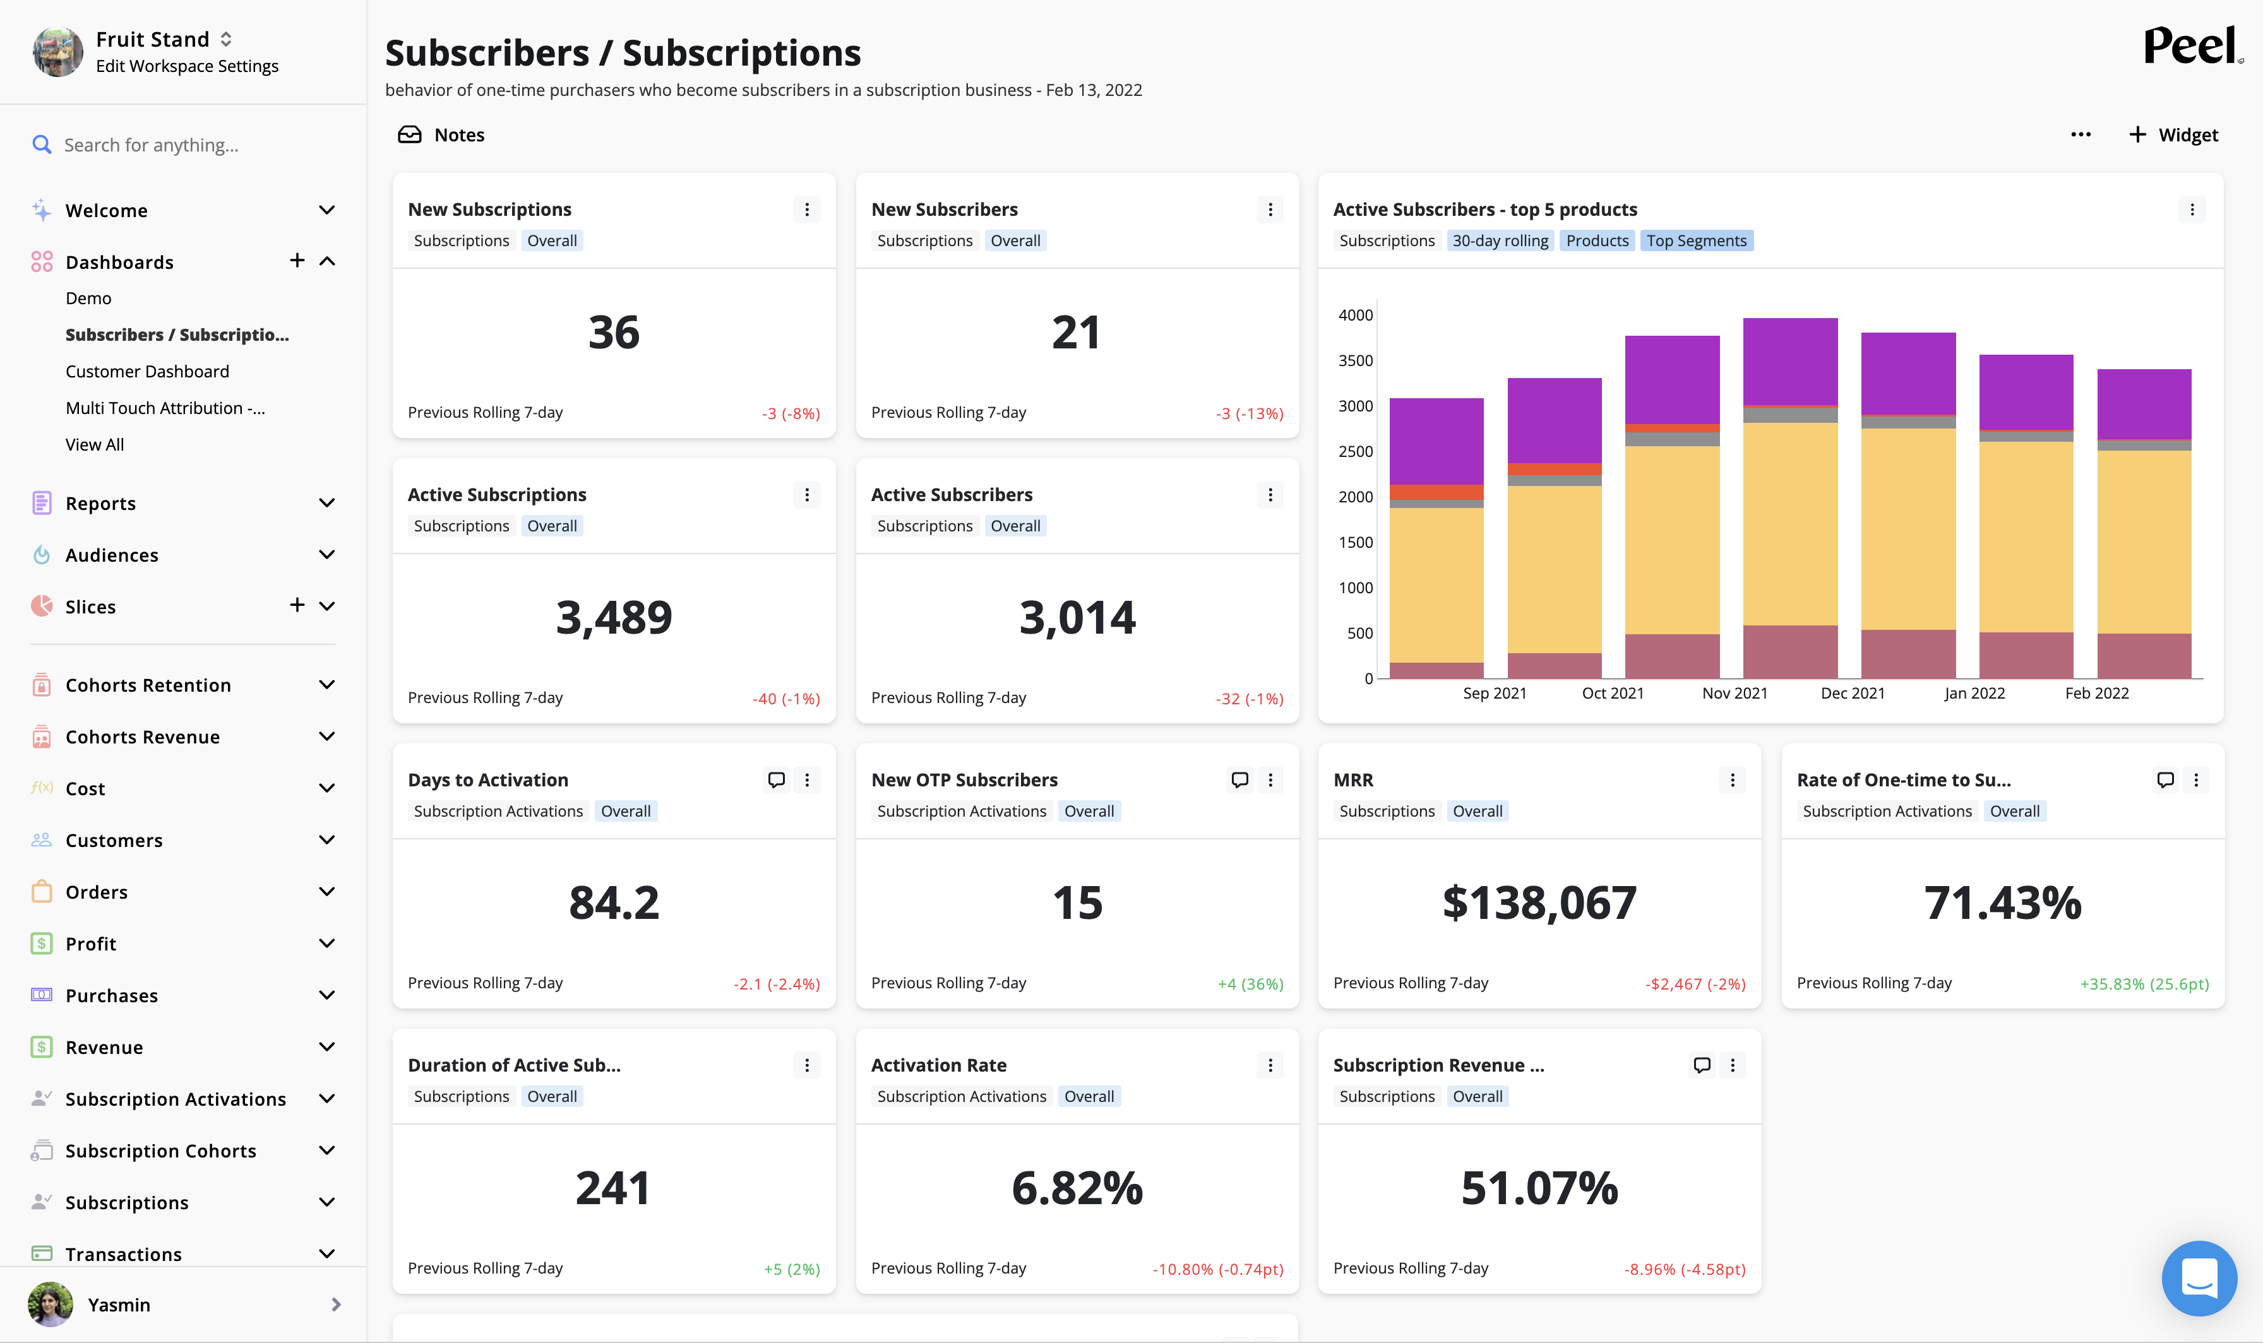Add a new Slice with plus icon
The height and width of the screenshot is (1343, 2263).
[x=297, y=605]
